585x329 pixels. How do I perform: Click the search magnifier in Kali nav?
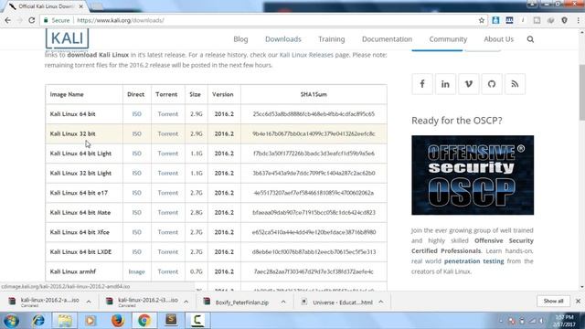click(x=530, y=39)
